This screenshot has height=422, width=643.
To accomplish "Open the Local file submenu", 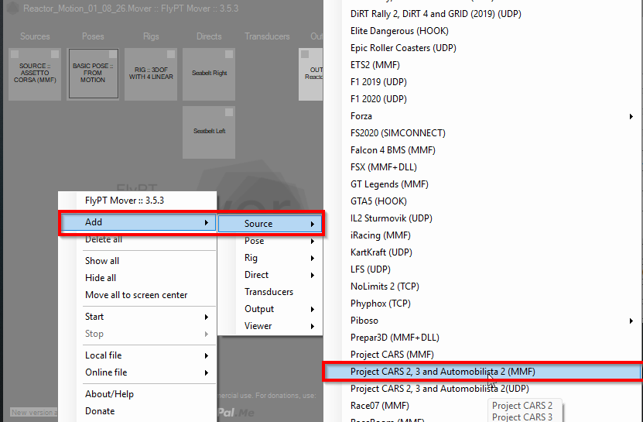I will tap(139, 355).
